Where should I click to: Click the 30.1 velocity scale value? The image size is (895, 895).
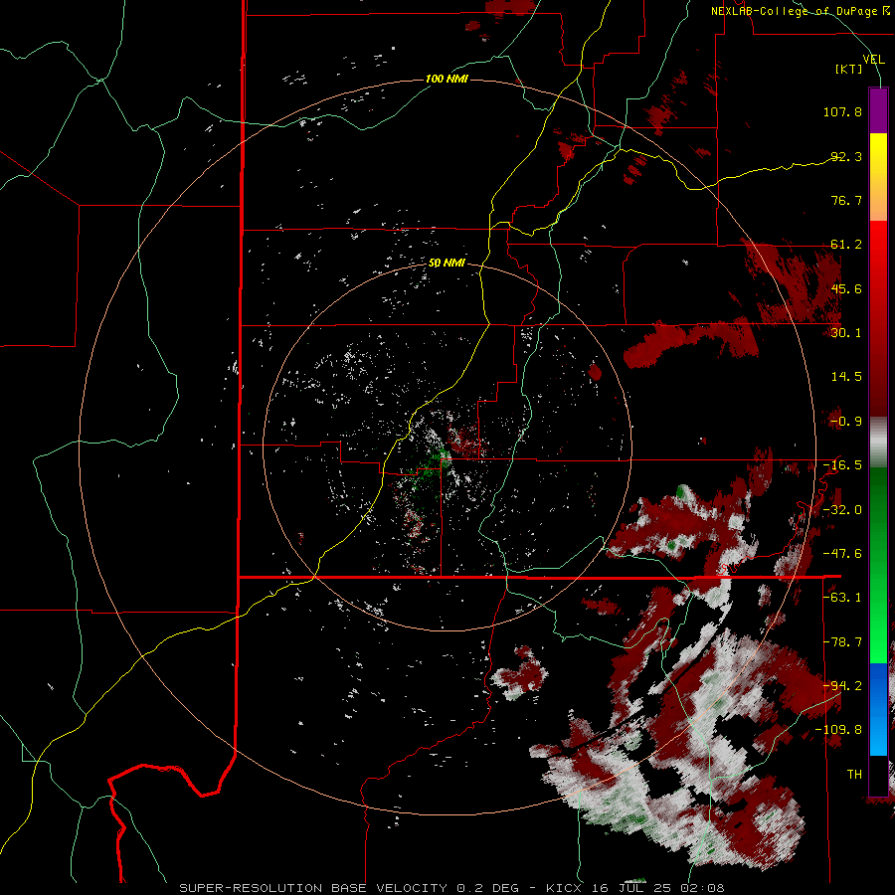coord(846,333)
